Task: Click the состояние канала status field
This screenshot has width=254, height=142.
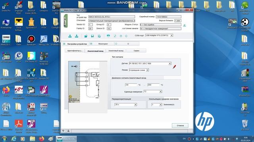Action: [160, 28]
